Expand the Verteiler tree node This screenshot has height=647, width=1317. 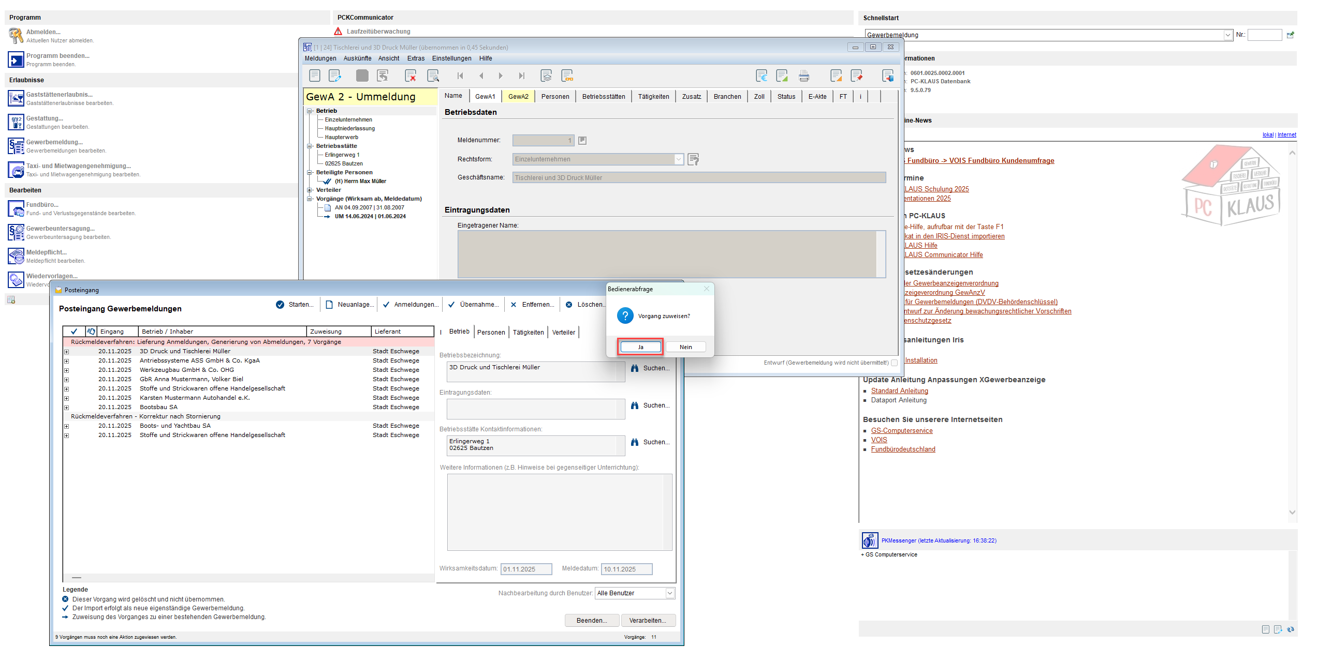[x=310, y=190]
